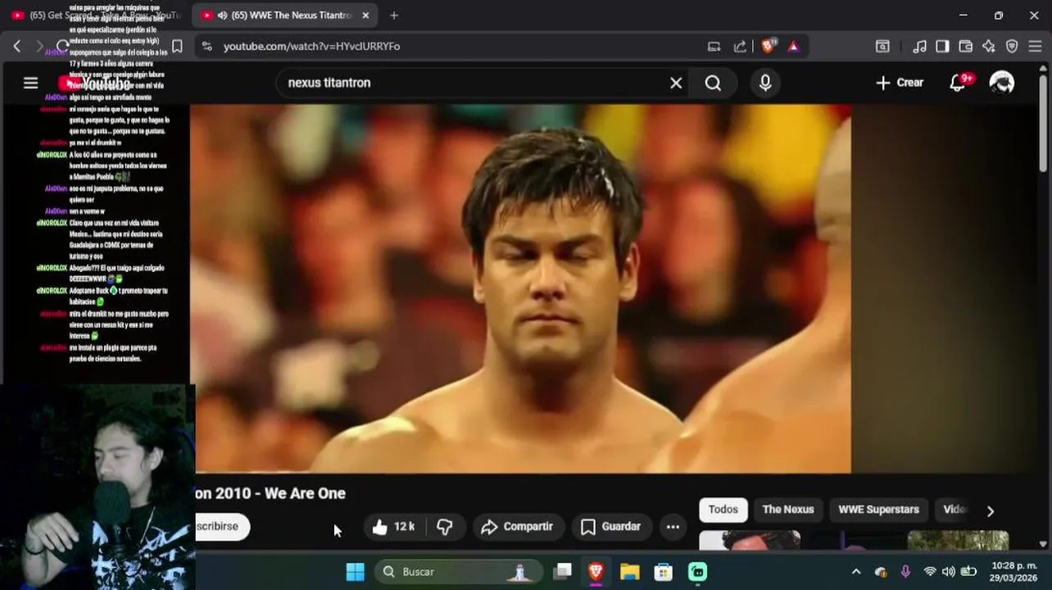Bookmark this page with bookmark icon

tap(176, 47)
